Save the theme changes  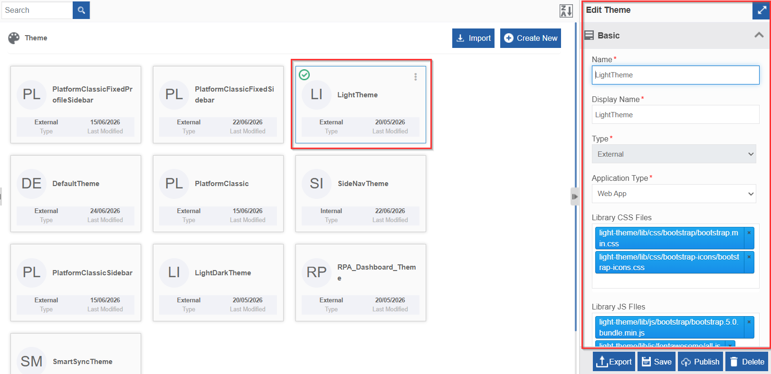click(x=657, y=362)
